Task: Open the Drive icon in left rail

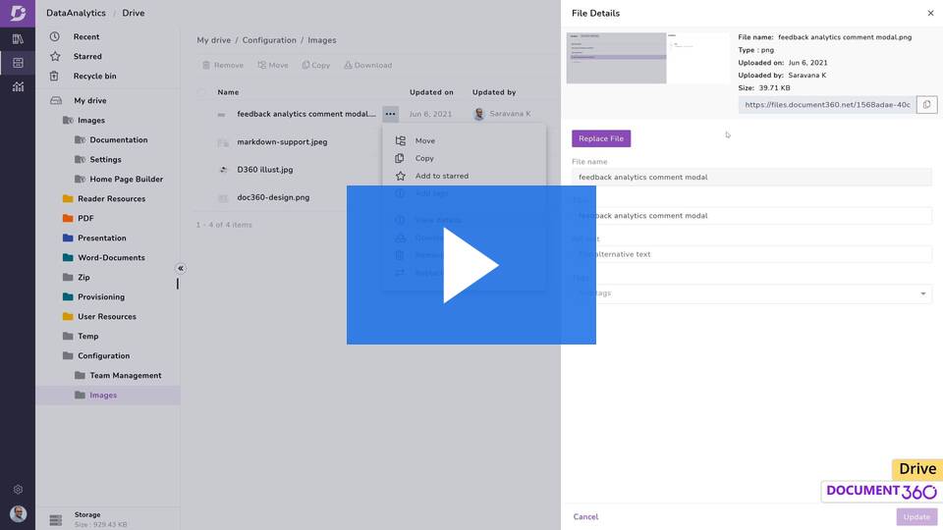Action: tap(18, 63)
